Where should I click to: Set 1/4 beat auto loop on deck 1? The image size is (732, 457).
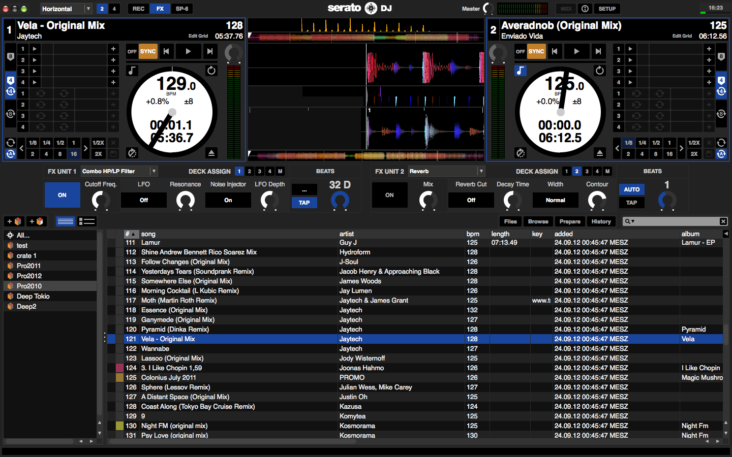[x=46, y=143]
